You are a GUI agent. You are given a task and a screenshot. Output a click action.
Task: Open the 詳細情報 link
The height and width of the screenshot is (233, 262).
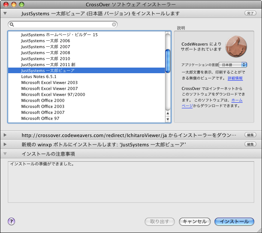[x=235, y=78]
